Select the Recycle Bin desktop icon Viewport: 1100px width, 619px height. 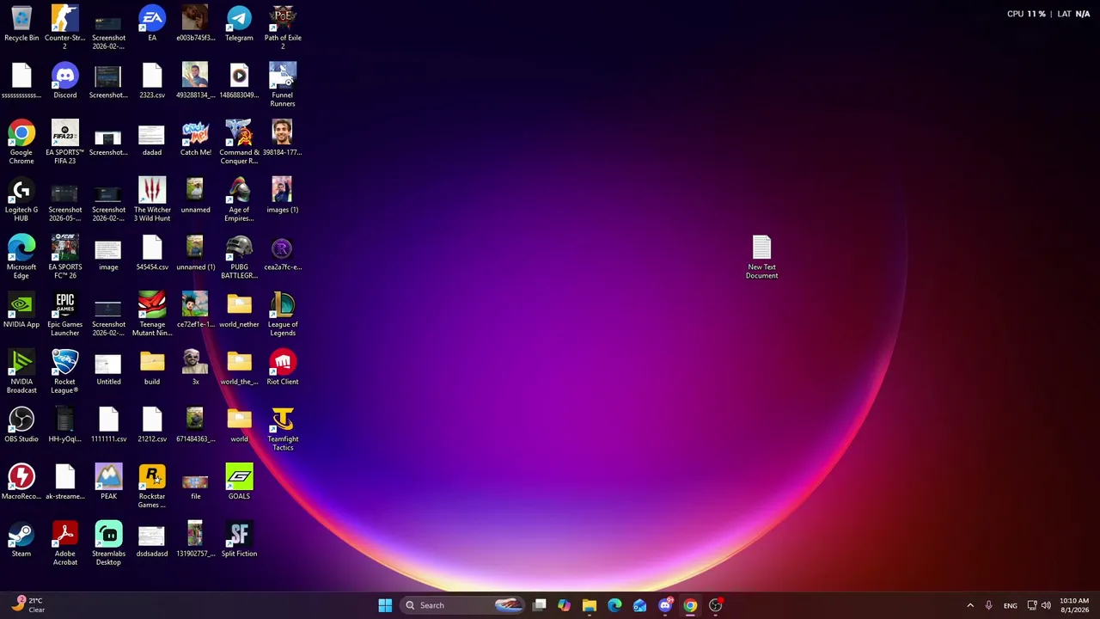pos(21,24)
